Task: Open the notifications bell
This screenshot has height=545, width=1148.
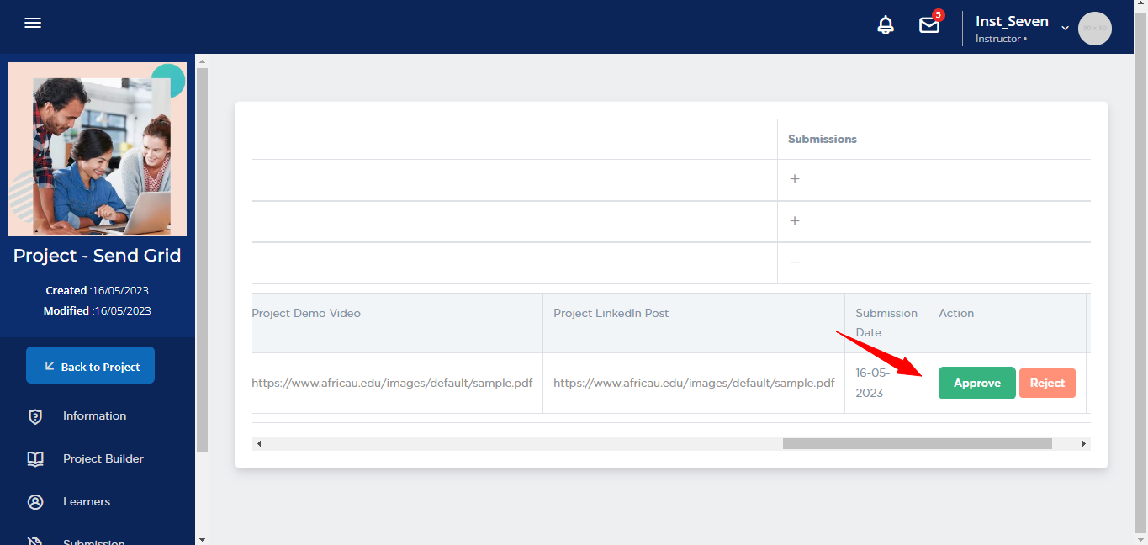Action: coord(886,26)
